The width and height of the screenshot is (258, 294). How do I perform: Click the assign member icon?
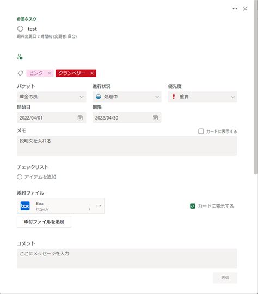20,57
